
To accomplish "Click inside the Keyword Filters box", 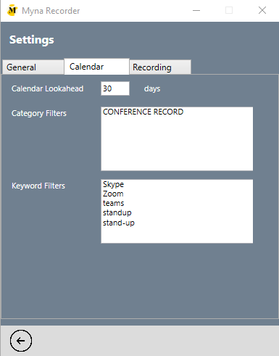I will click(177, 211).
